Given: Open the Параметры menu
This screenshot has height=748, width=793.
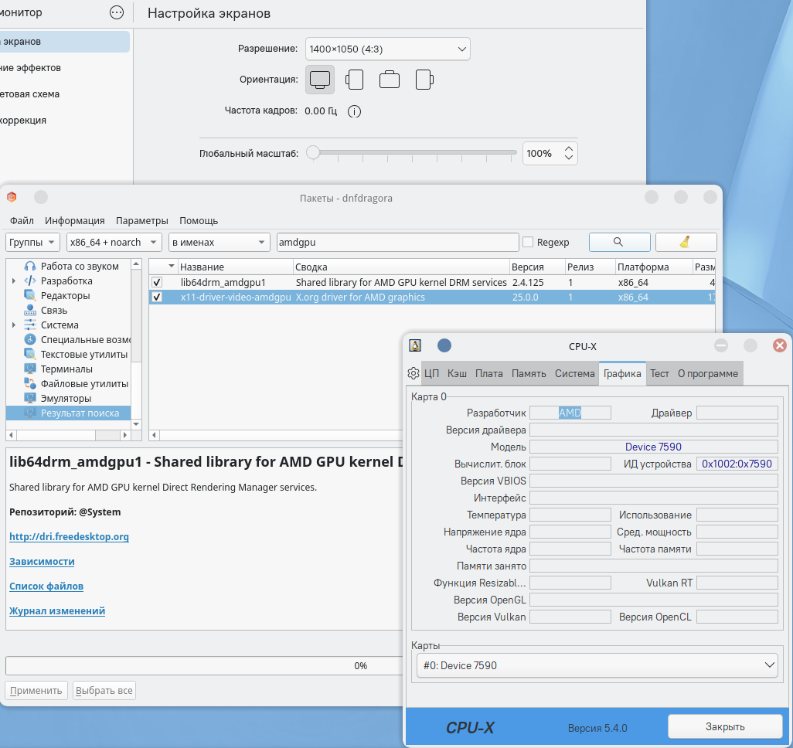Looking at the screenshot, I should point(142,220).
